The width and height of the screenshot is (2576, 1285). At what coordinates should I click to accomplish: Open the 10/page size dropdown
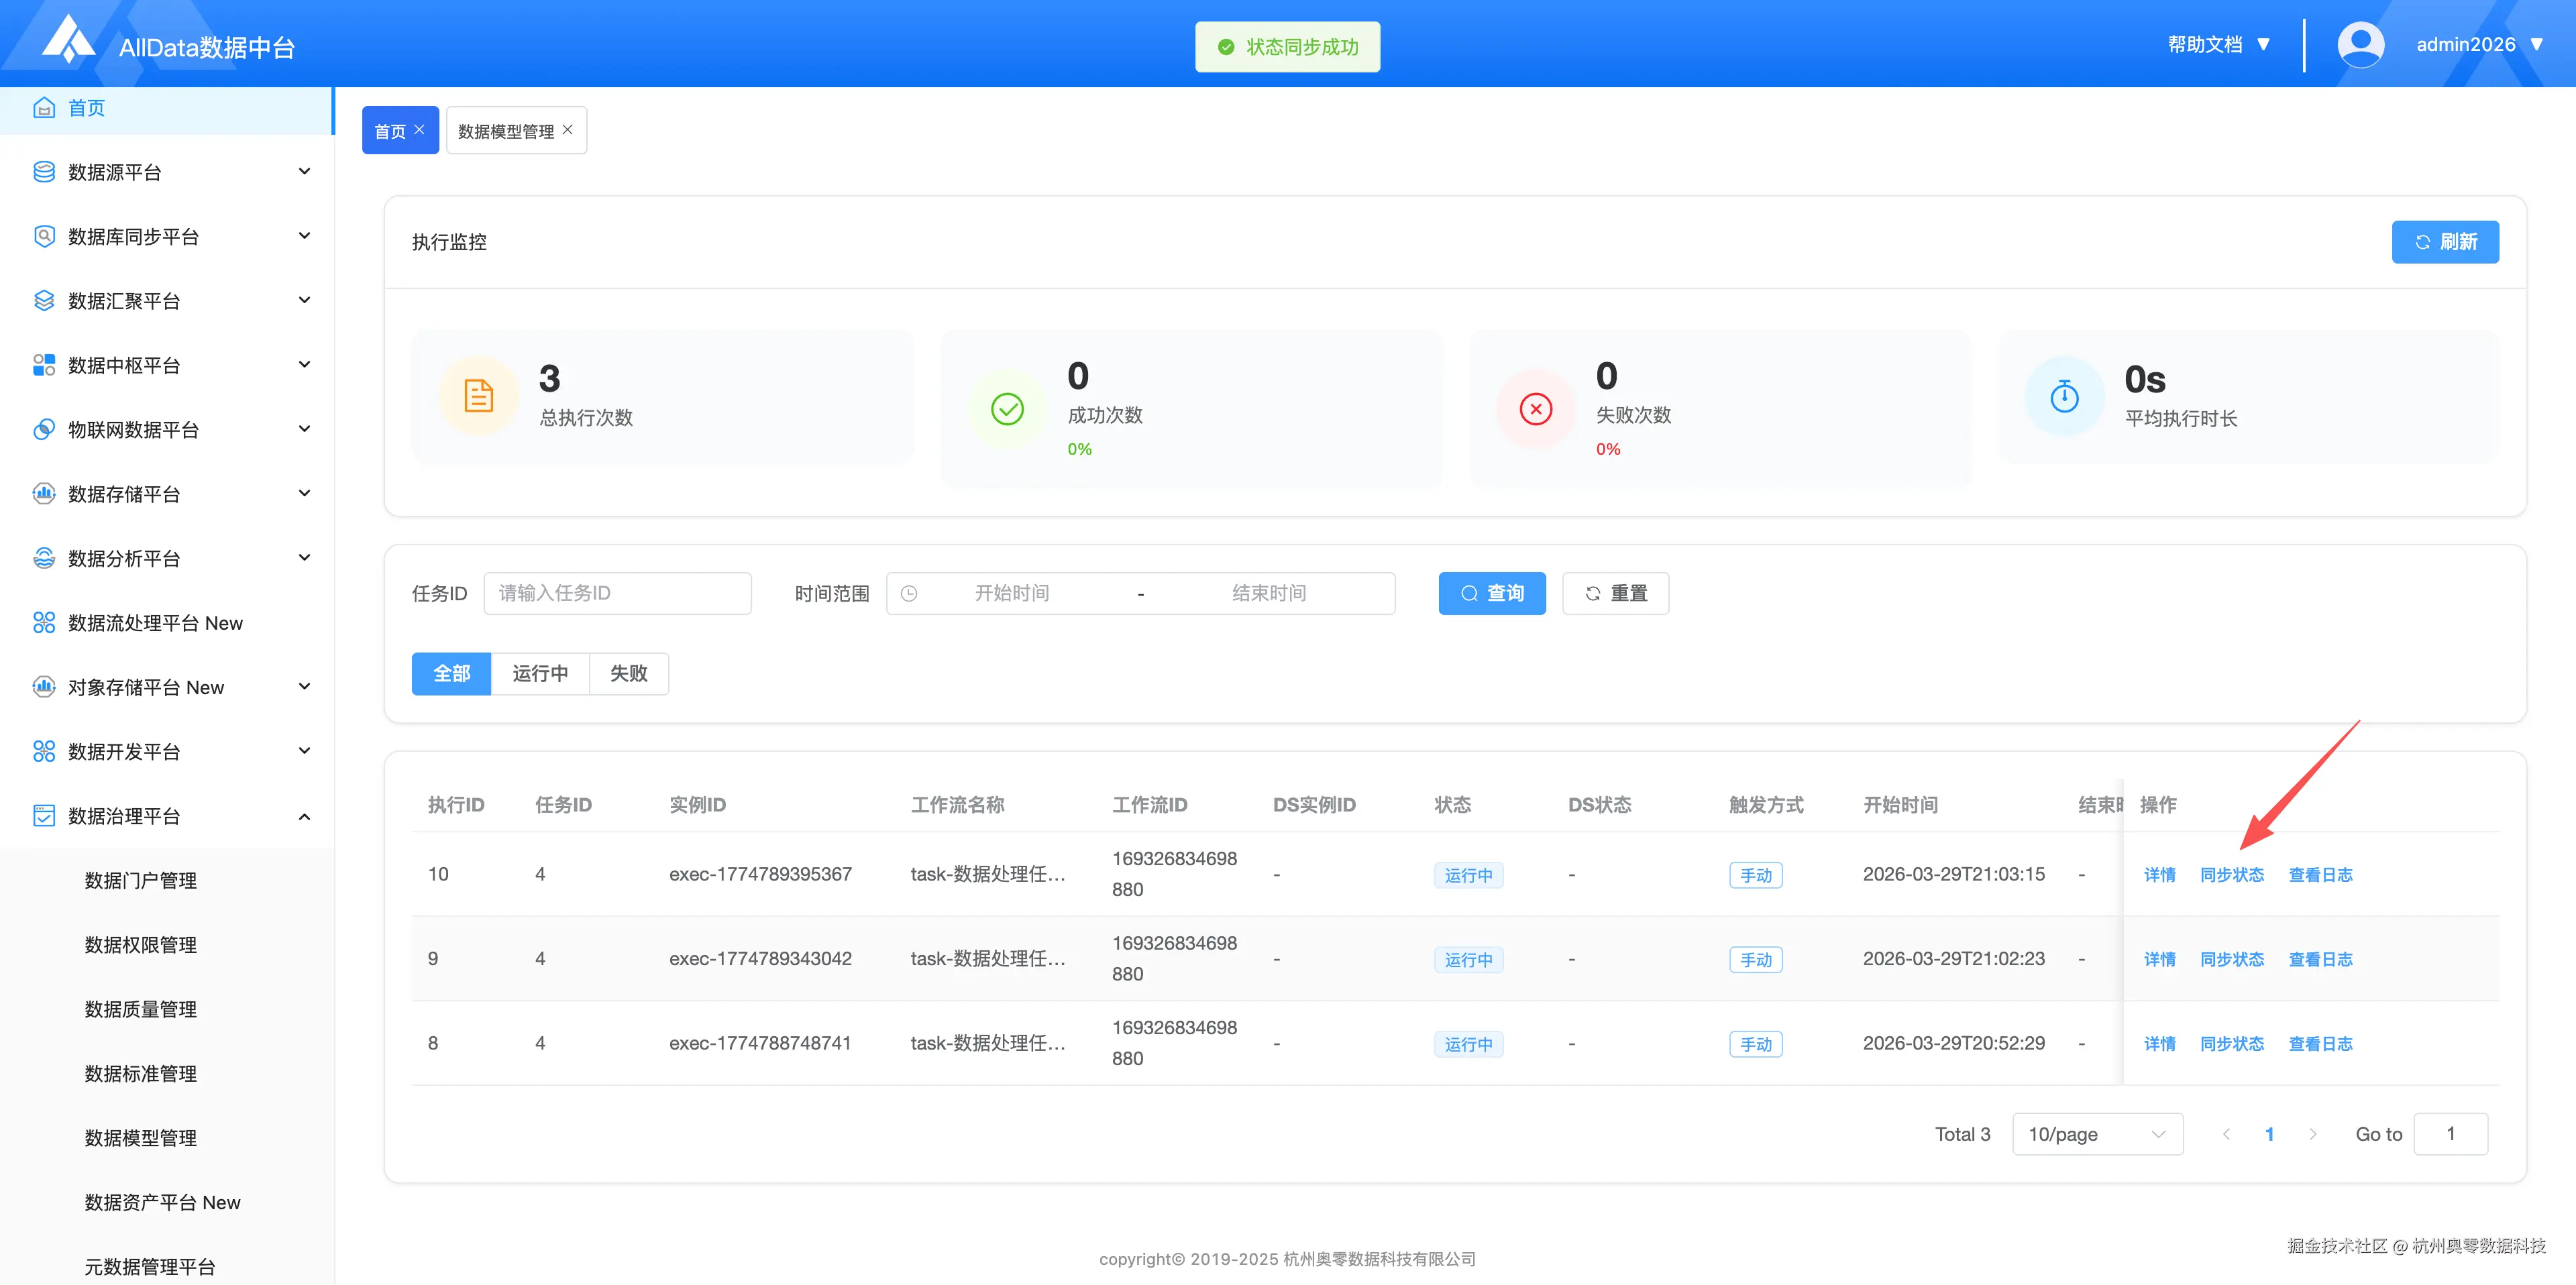tap(2097, 1134)
